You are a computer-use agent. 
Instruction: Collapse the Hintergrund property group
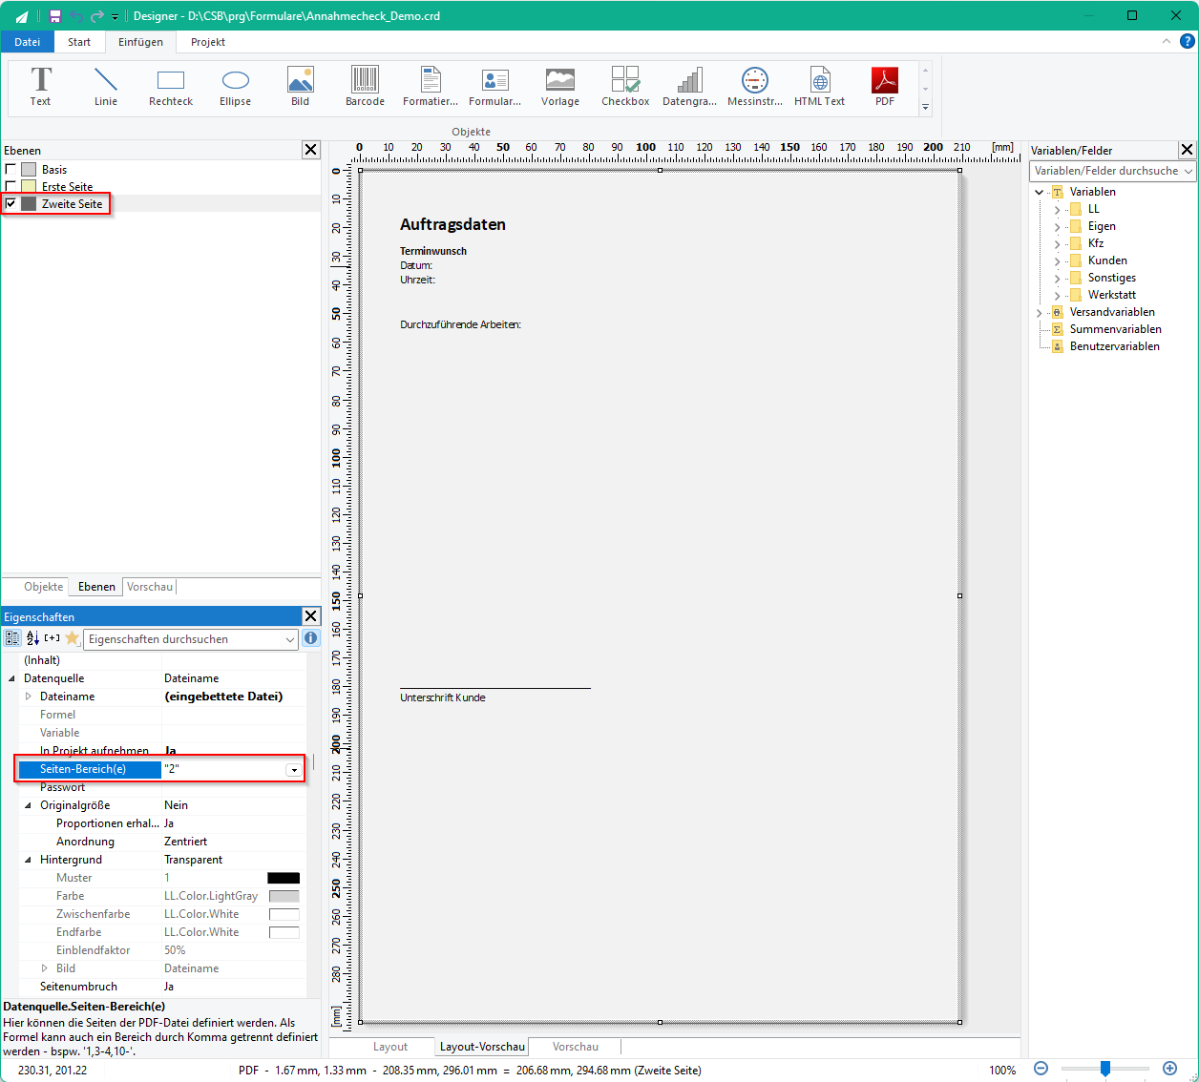point(28,860)
